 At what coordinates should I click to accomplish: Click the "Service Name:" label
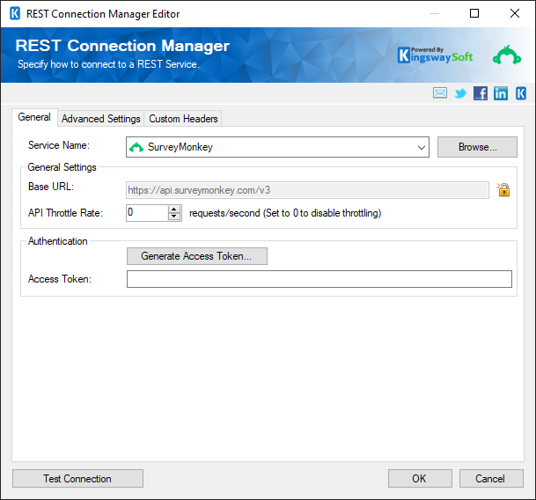[x=59, y=145]
